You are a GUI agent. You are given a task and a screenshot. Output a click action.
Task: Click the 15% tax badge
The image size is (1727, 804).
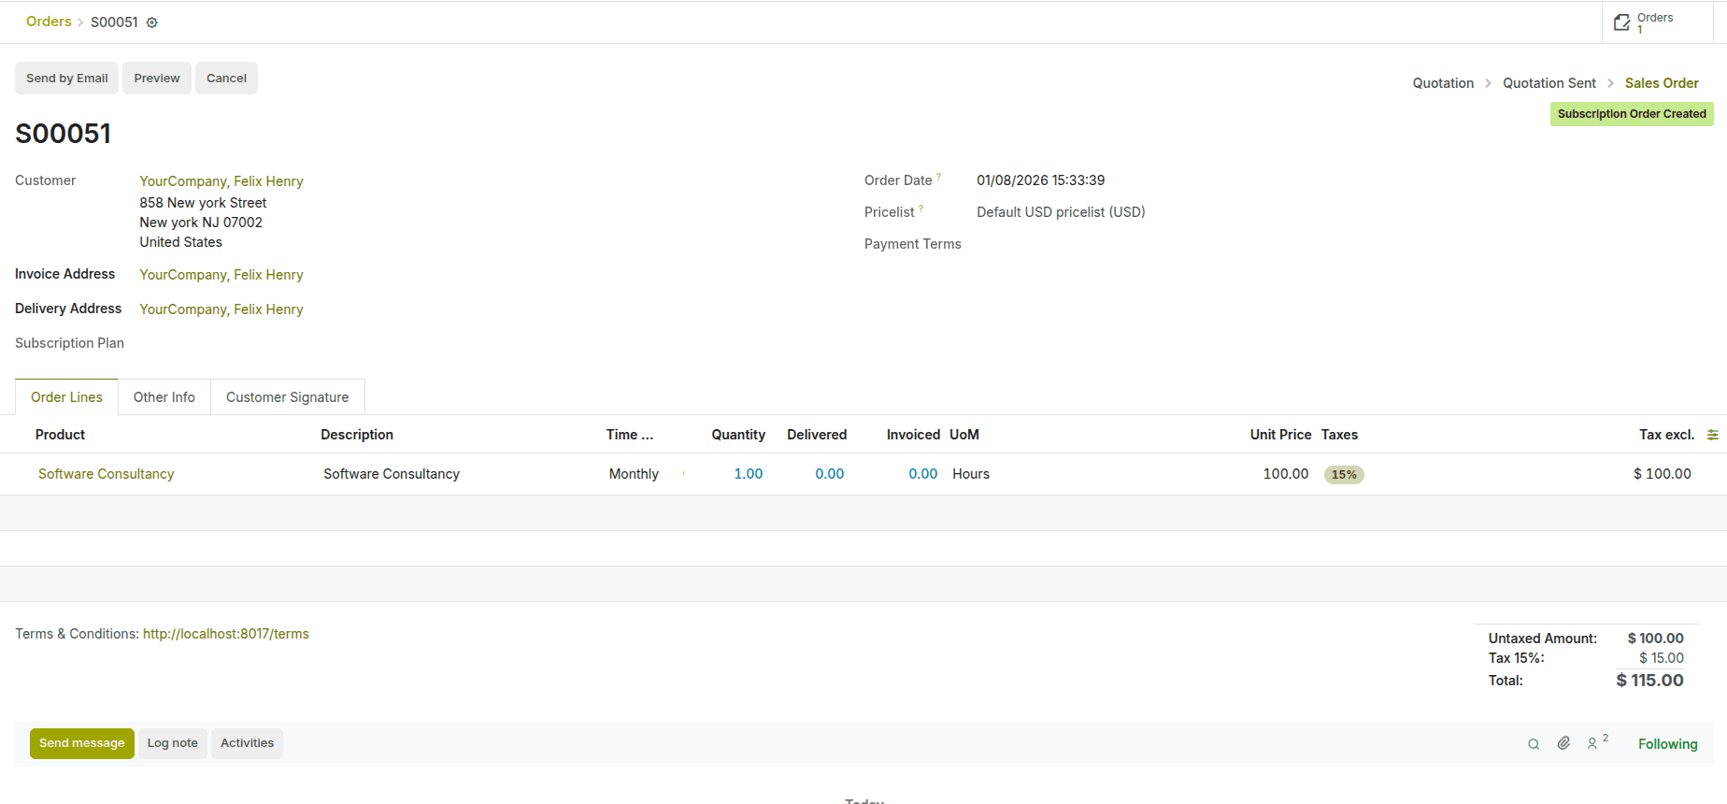point(1344,475)
